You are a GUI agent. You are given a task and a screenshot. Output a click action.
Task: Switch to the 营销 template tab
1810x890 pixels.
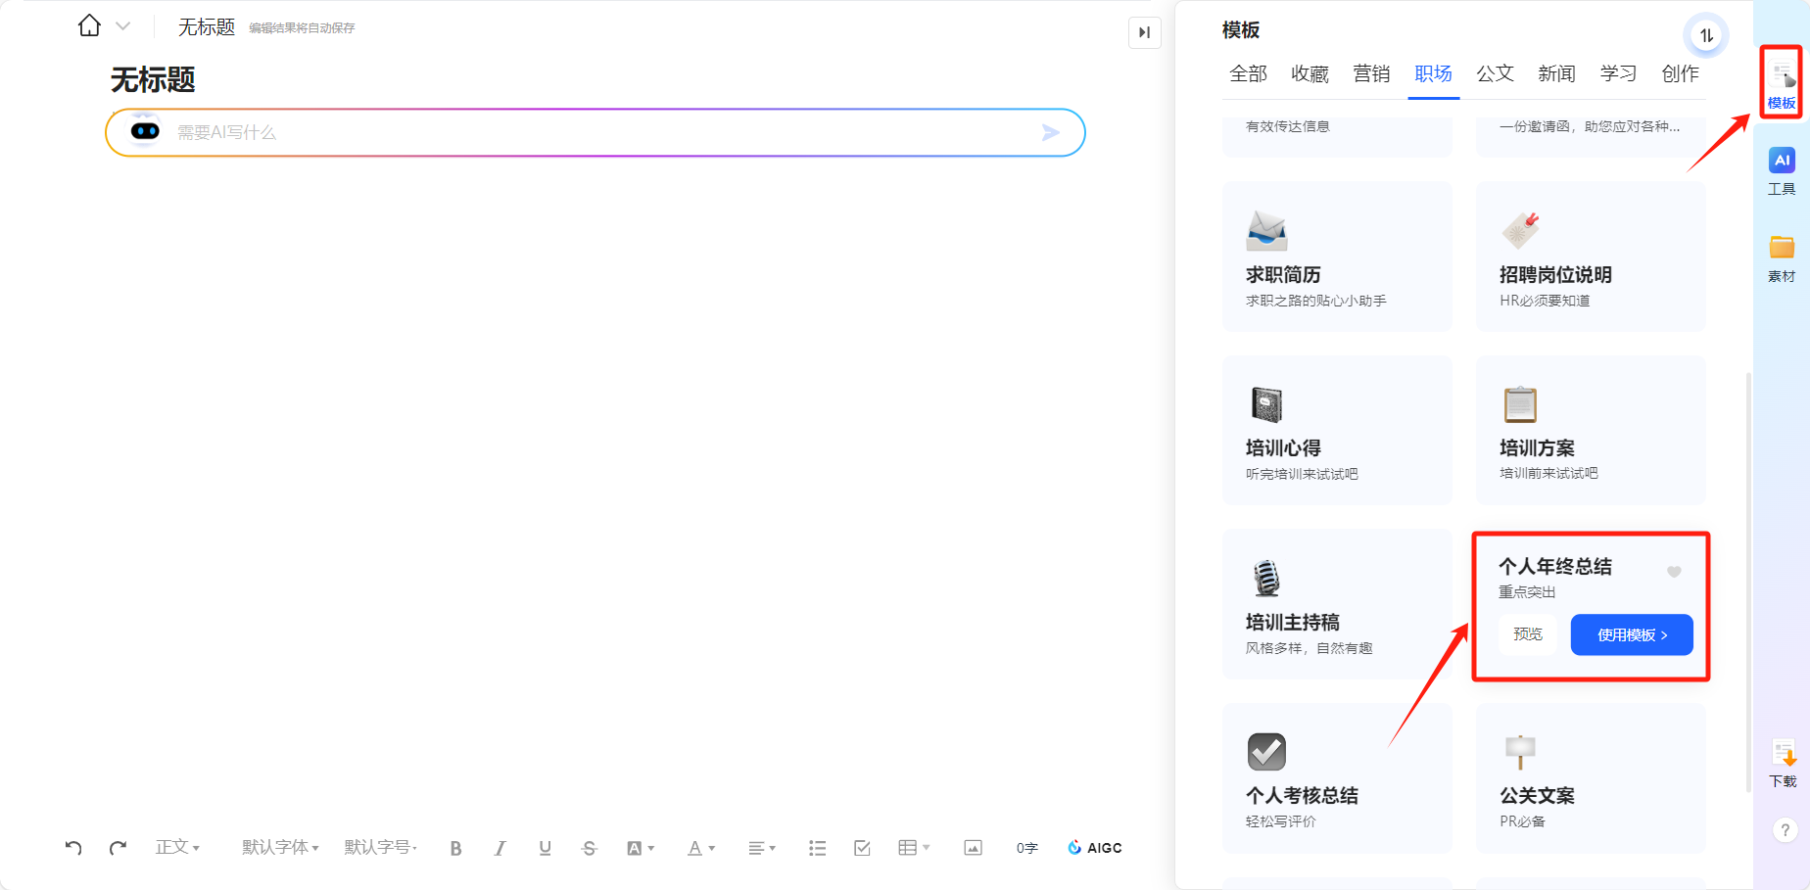click(1371, 74)
